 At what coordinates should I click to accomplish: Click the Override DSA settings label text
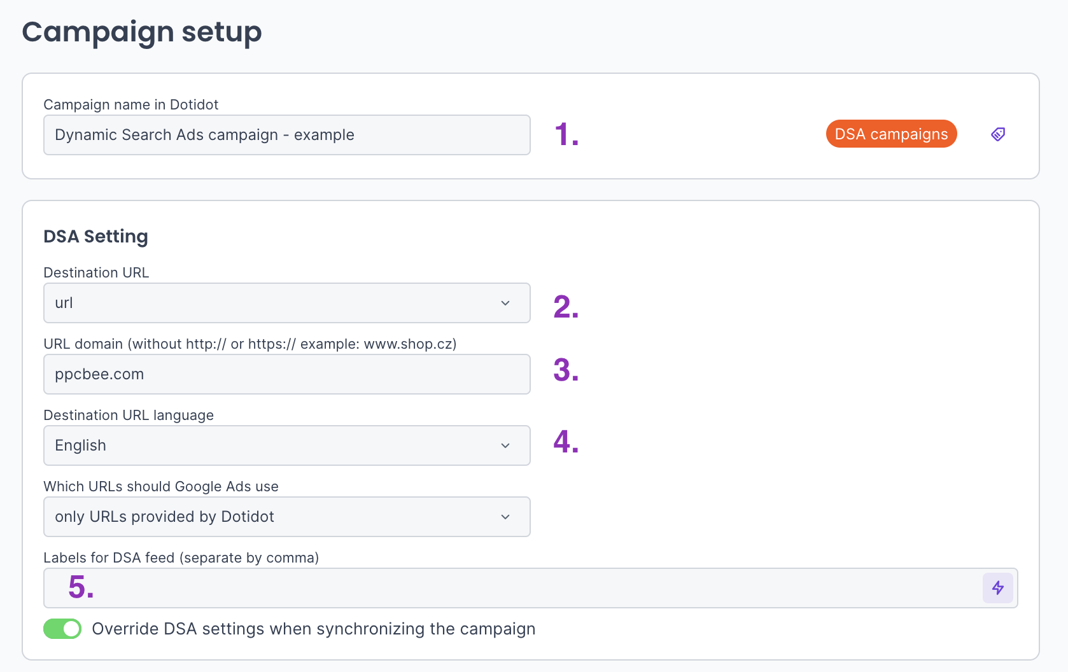click(313, 629)
